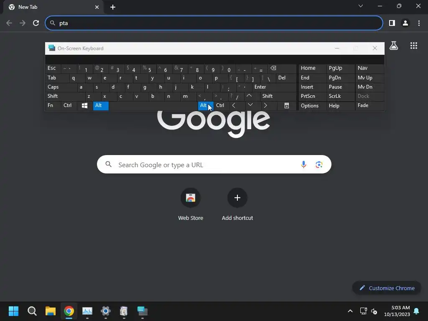The height and width of the screenshot is (321, 428).
Task: Toggle right Shift key on on-screen keyboard
Action: tap(278, 96)
